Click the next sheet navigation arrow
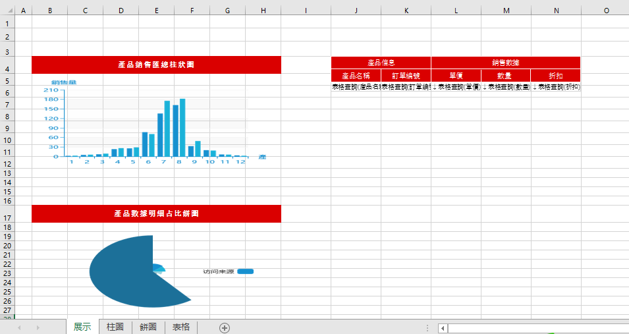629x334 pixels. 37,327
